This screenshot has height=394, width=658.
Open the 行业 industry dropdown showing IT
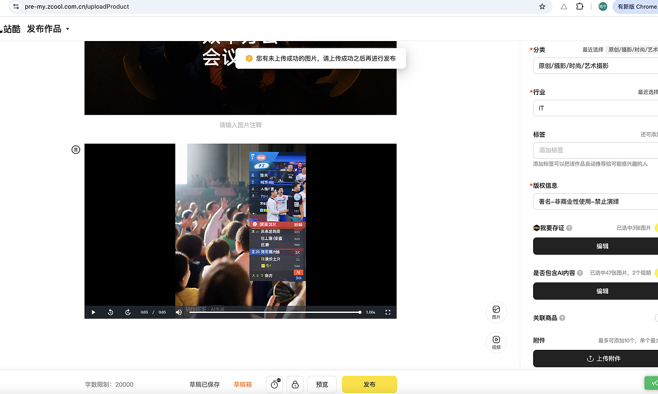(x=595, y=108)
